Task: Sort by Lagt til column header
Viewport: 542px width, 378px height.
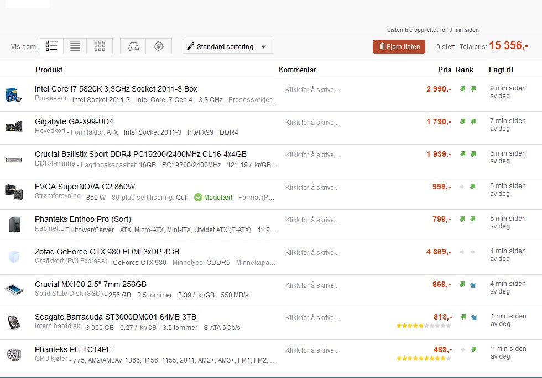Action: click(x=501, y=70)
